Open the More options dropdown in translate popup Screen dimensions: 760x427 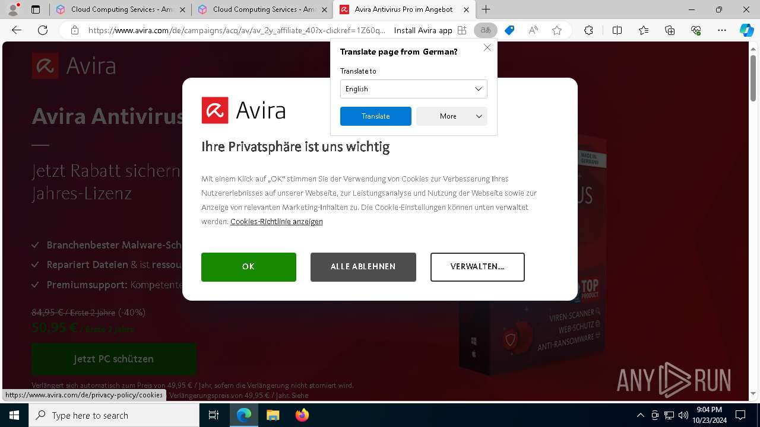coord(452,116)
